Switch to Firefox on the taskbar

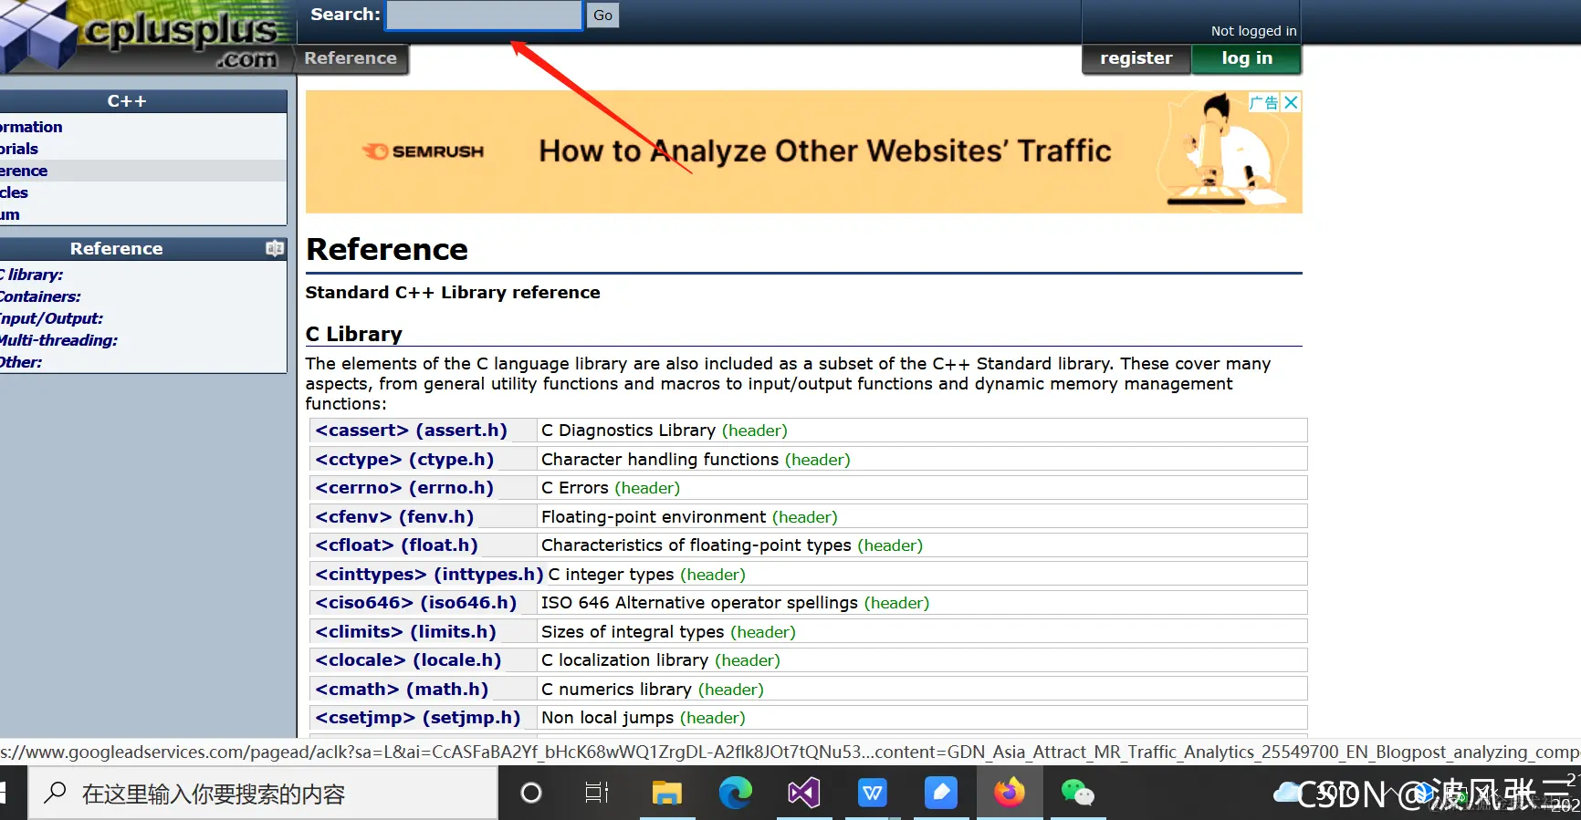[1009, 794]
